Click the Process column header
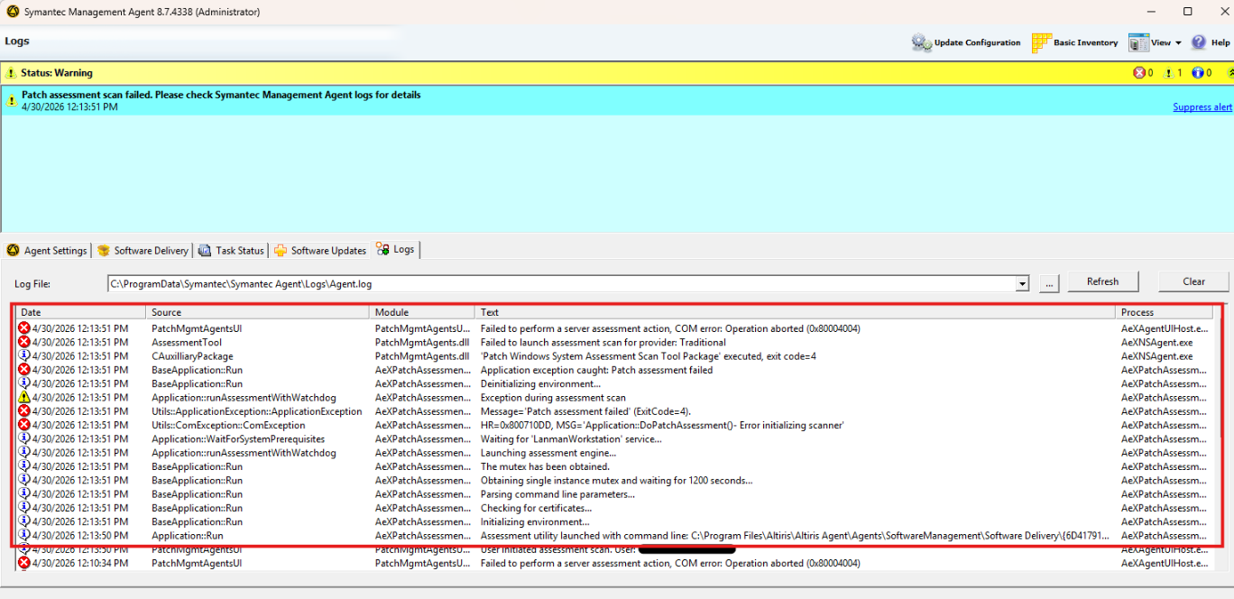Viewport: 1234px width, 599px height. (1166, 312)
